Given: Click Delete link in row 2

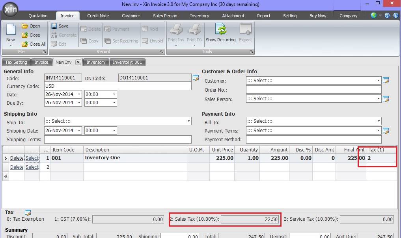Looking at the screenshot, I should click(x=17, y=167).
